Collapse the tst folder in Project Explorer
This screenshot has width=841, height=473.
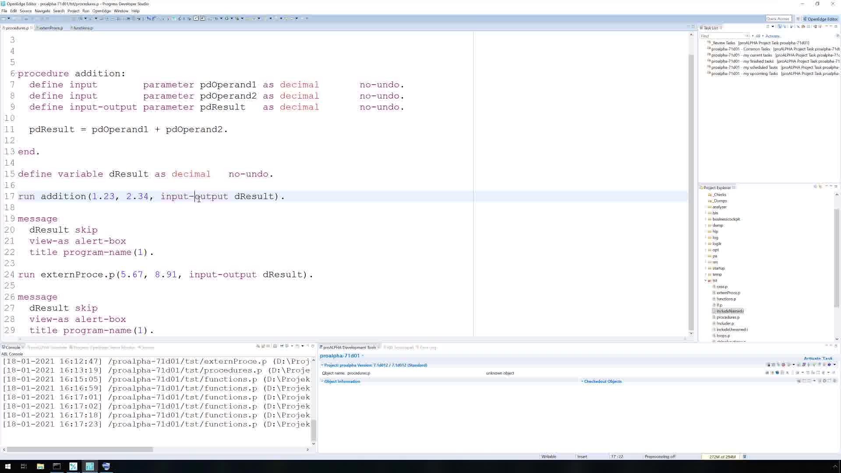[706, 281]
